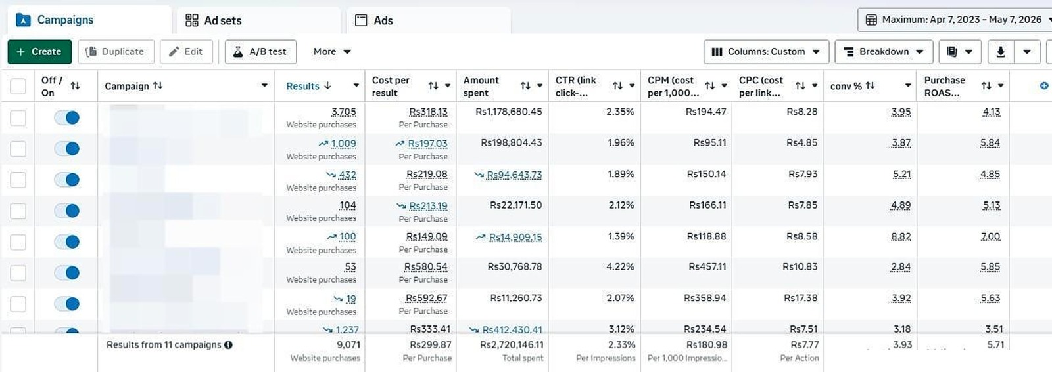Toggle off the campaign with 53 results
The width and height of the screenshot is (1052, 372).
[x=67, y=272]
